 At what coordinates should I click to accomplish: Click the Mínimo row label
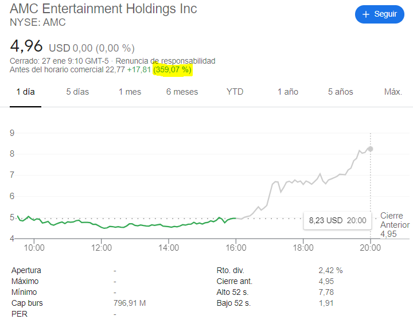[x=24, y=292]
